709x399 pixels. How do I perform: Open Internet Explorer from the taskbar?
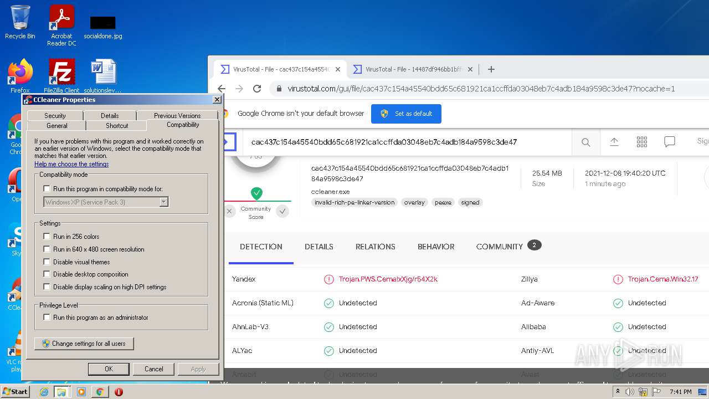tap(44, 392)
